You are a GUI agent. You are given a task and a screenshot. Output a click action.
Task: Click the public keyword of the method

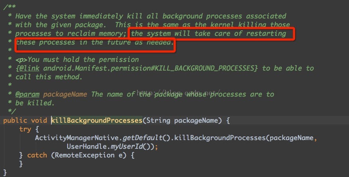[14, 120]
